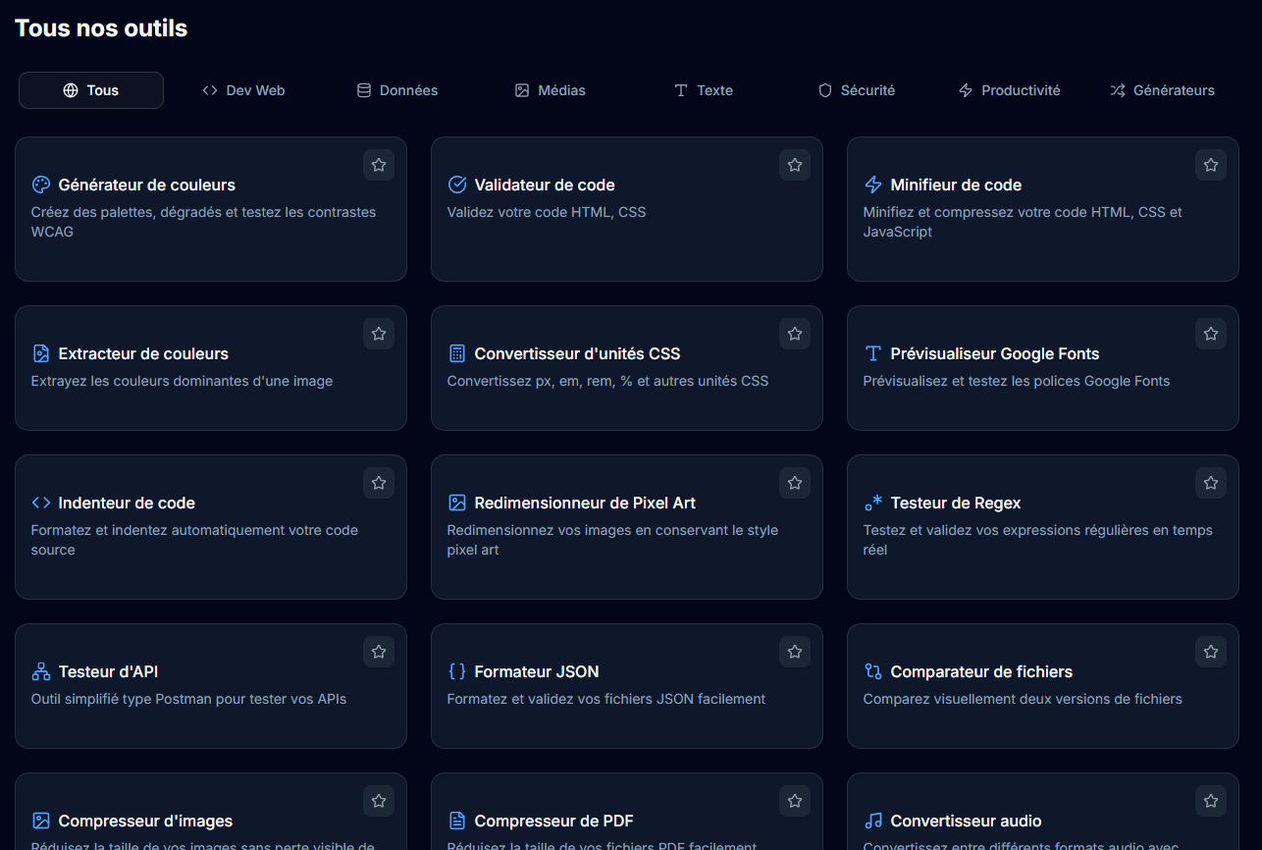This screenshot has width=1262, height=850.
Task: Add Comparateur de fichiers to favorites
Action: [1211, 652]
